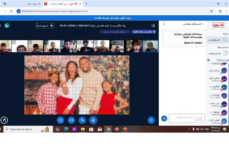Open Firefox from the taskbar

117,129
